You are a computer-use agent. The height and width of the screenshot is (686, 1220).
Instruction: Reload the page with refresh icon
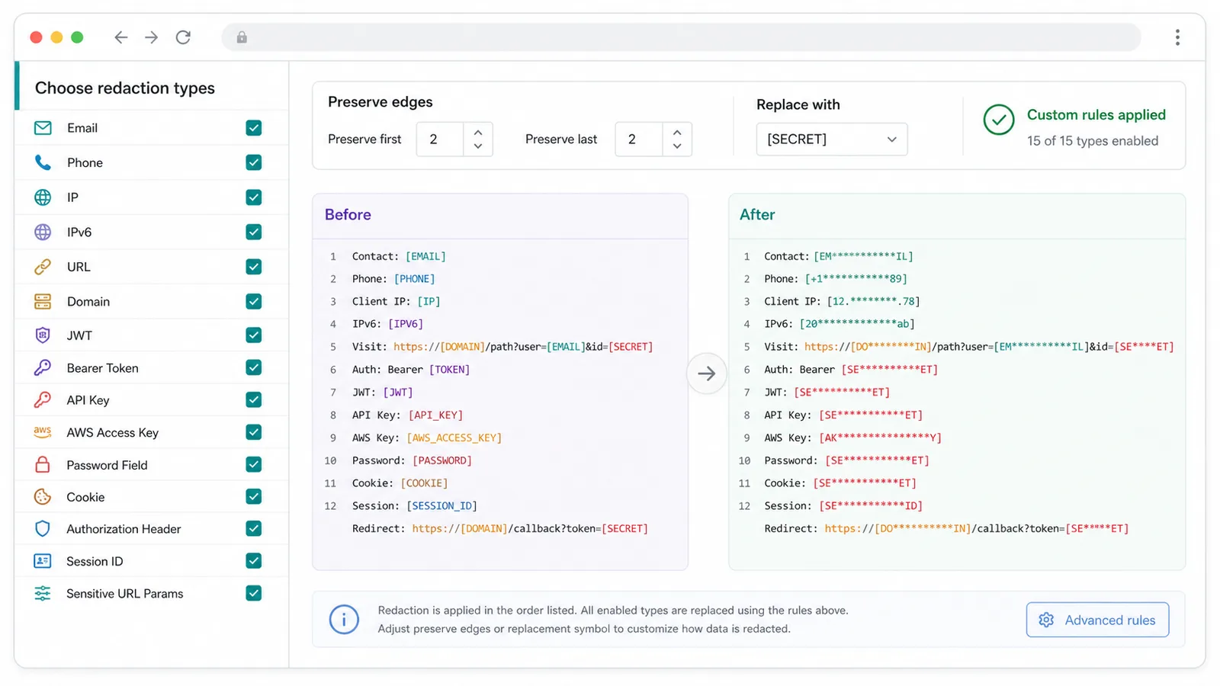183,37
